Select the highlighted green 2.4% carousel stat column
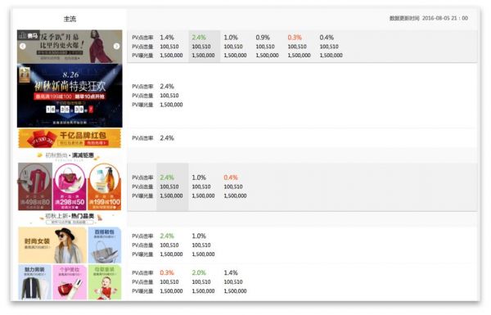The height and width of the screenshot is (315, 491). pyautogui.click(x=204, y=47)
